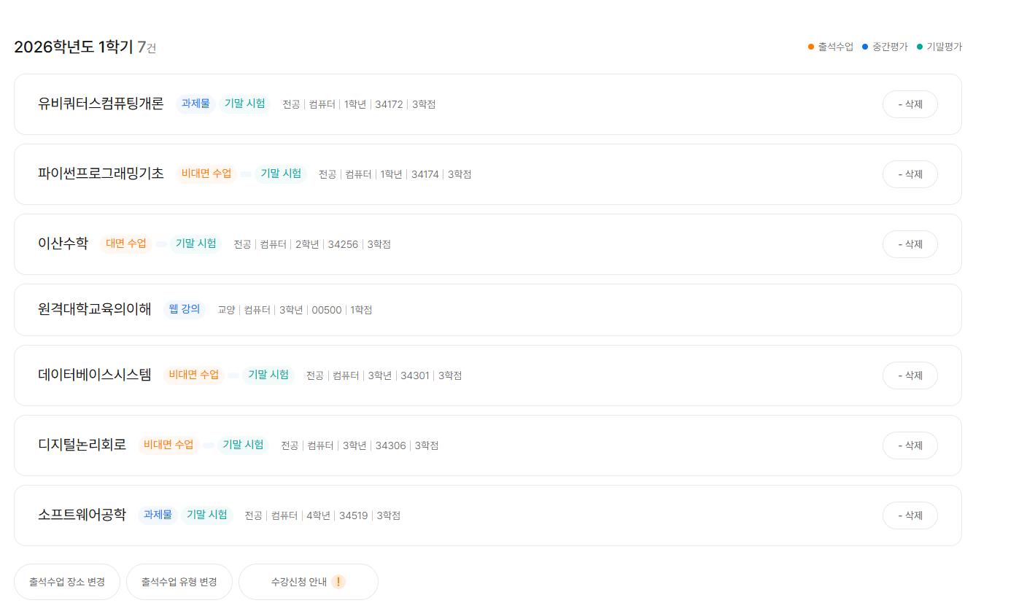Click 과제물 tag on 유비쿼터스컴퓨팅개론

coord(195,104)
